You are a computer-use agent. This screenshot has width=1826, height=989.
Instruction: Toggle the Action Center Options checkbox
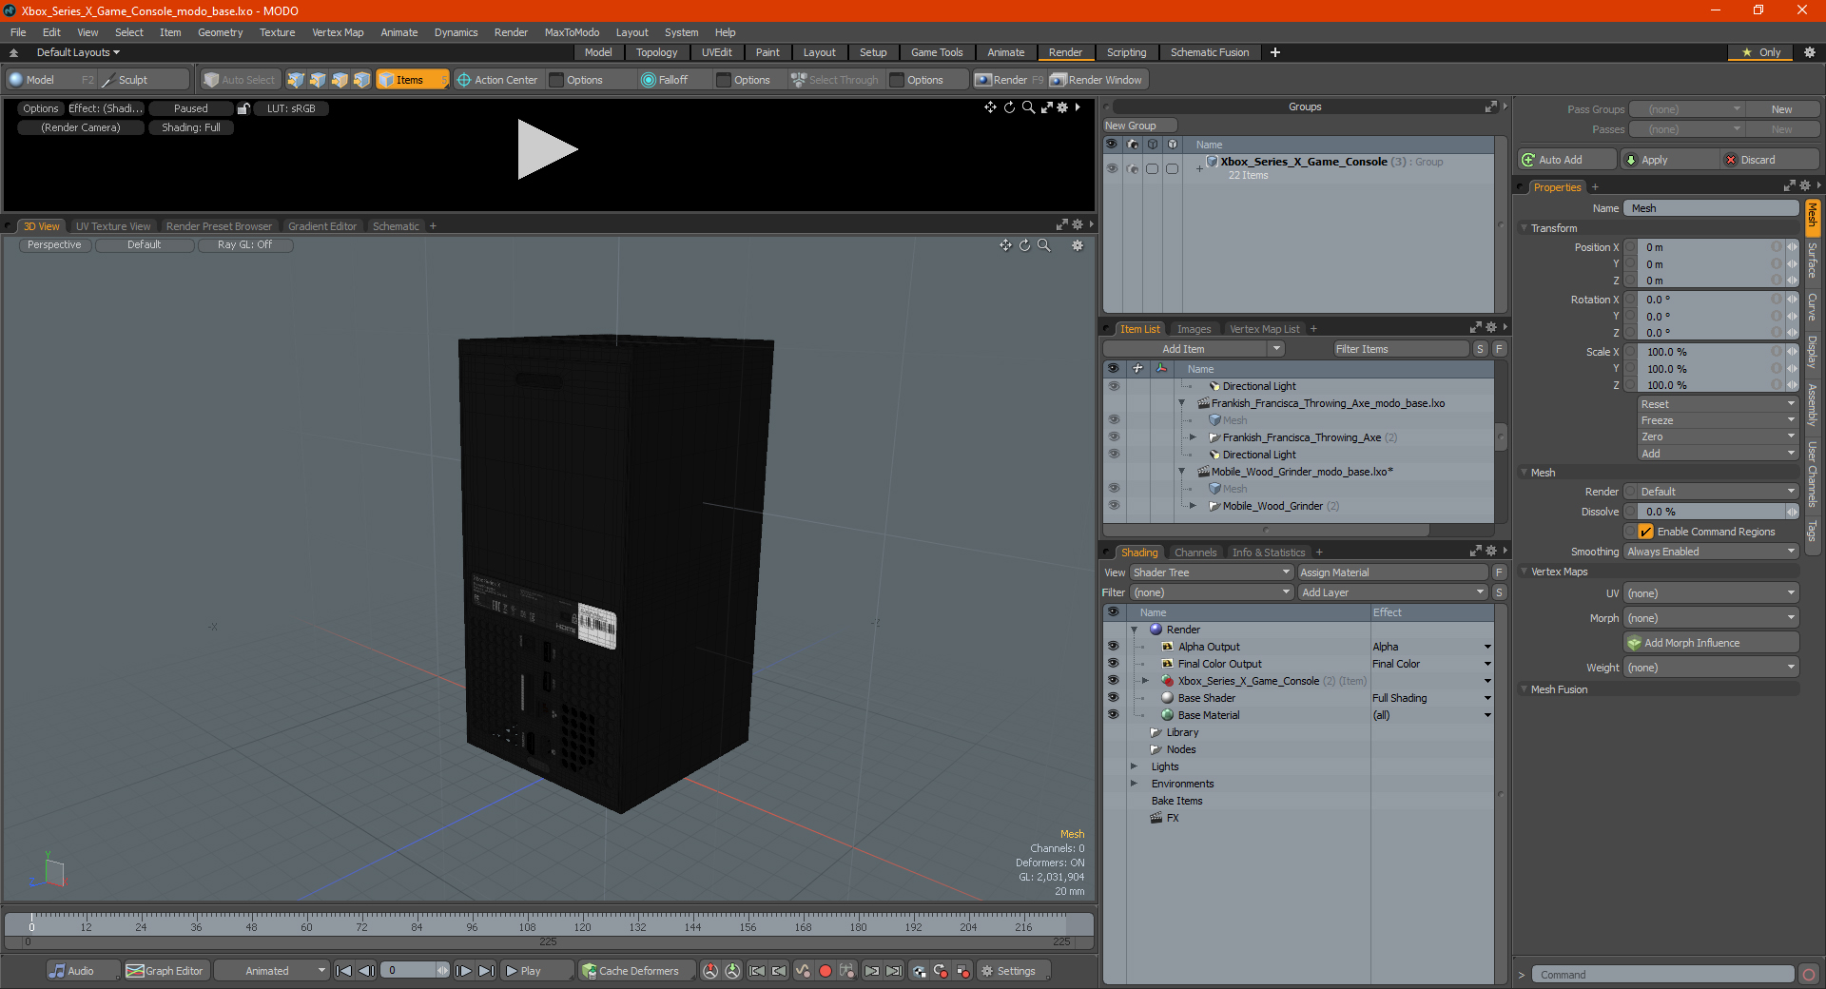557,80
